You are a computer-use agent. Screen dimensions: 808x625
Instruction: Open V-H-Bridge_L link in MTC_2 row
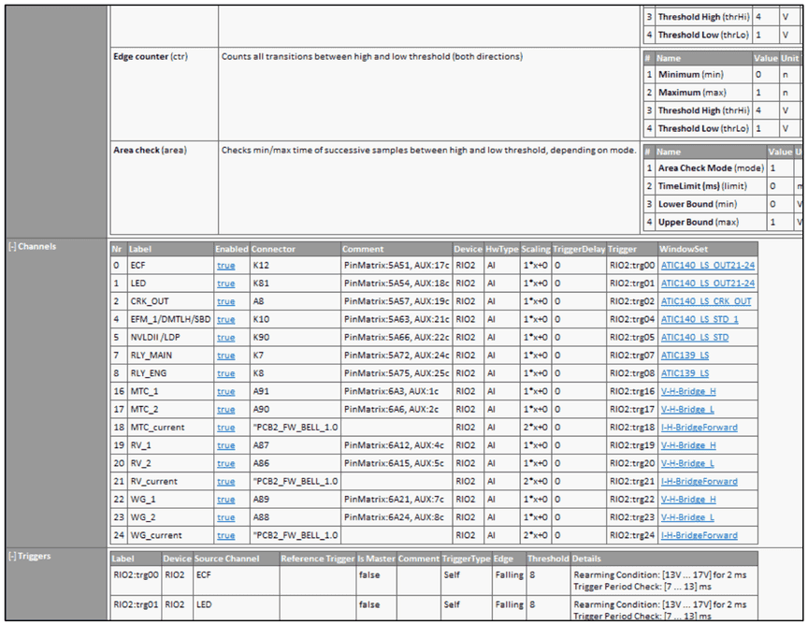[687, 410]
